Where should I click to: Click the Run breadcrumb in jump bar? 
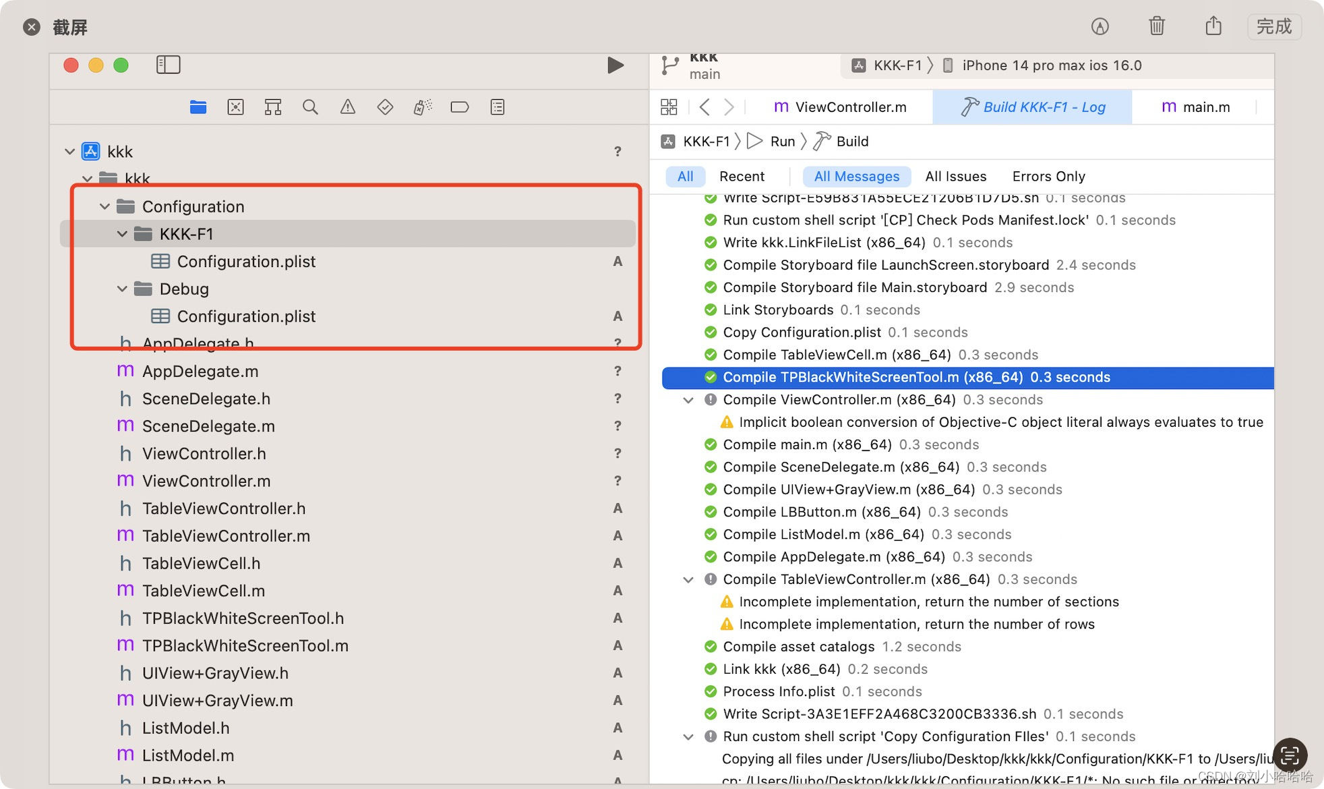[x=771, y=141]
